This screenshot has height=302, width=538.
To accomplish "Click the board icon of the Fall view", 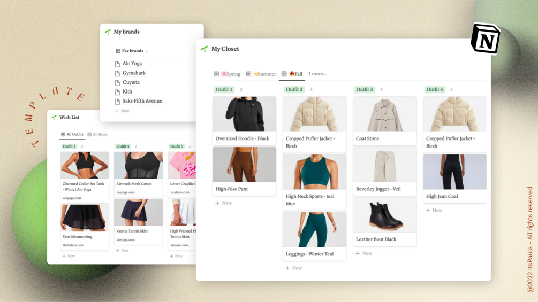I will coord(284,74).
